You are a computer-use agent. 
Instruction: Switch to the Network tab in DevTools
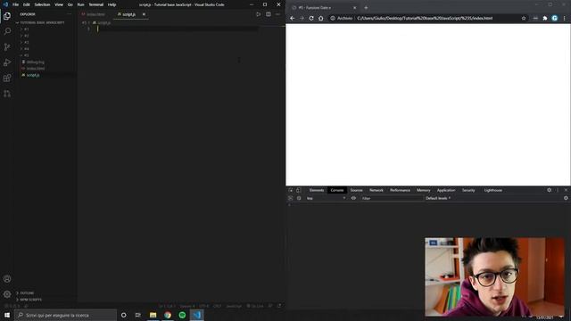377,190
